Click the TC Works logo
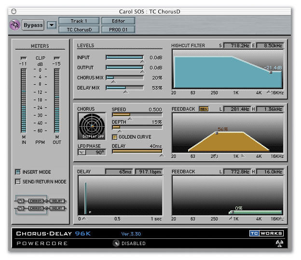Screen dimensions: 301x260 point(266,234)
